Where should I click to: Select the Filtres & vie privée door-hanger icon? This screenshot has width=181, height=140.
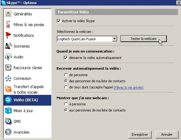click(x=8, y=25)
